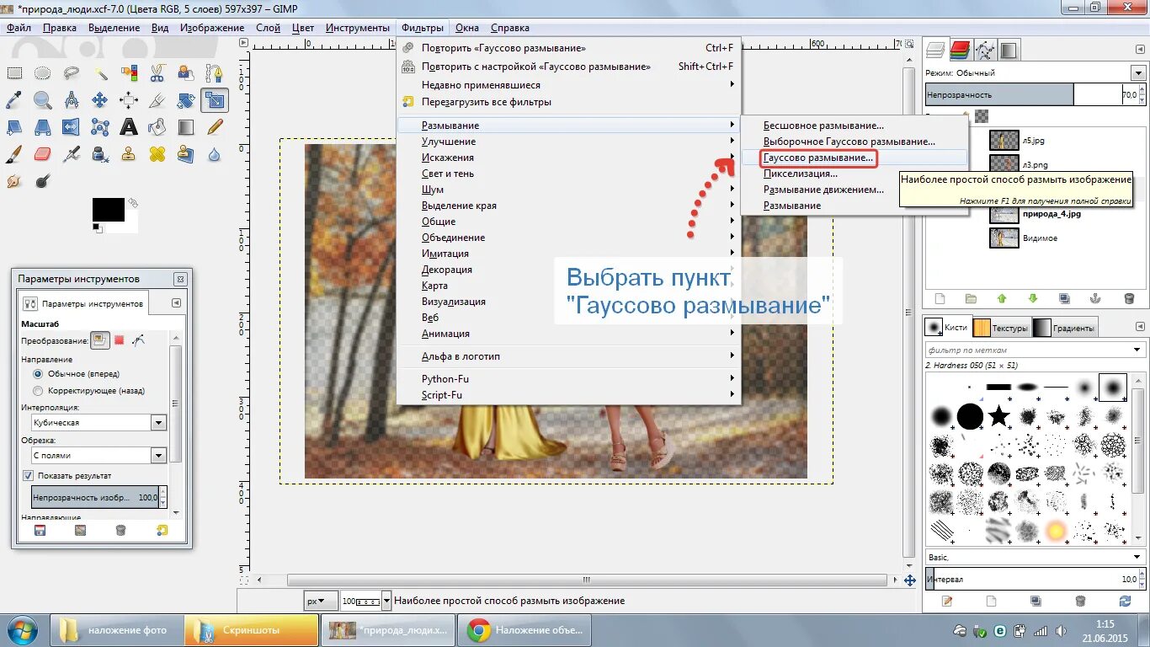Select the Rotate tool
Image resolution: width=1150 pixels, height=647 pixels.
pos(186,100)
